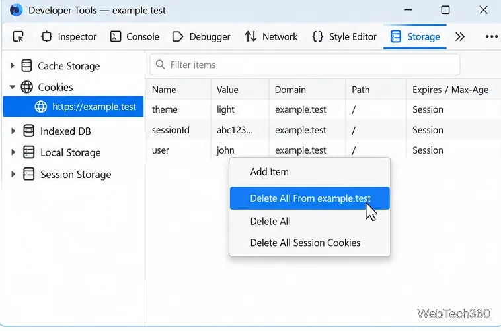Click Session expiry in sessionId row
Viewport: 501px width, 331px height.
(428, 130)
